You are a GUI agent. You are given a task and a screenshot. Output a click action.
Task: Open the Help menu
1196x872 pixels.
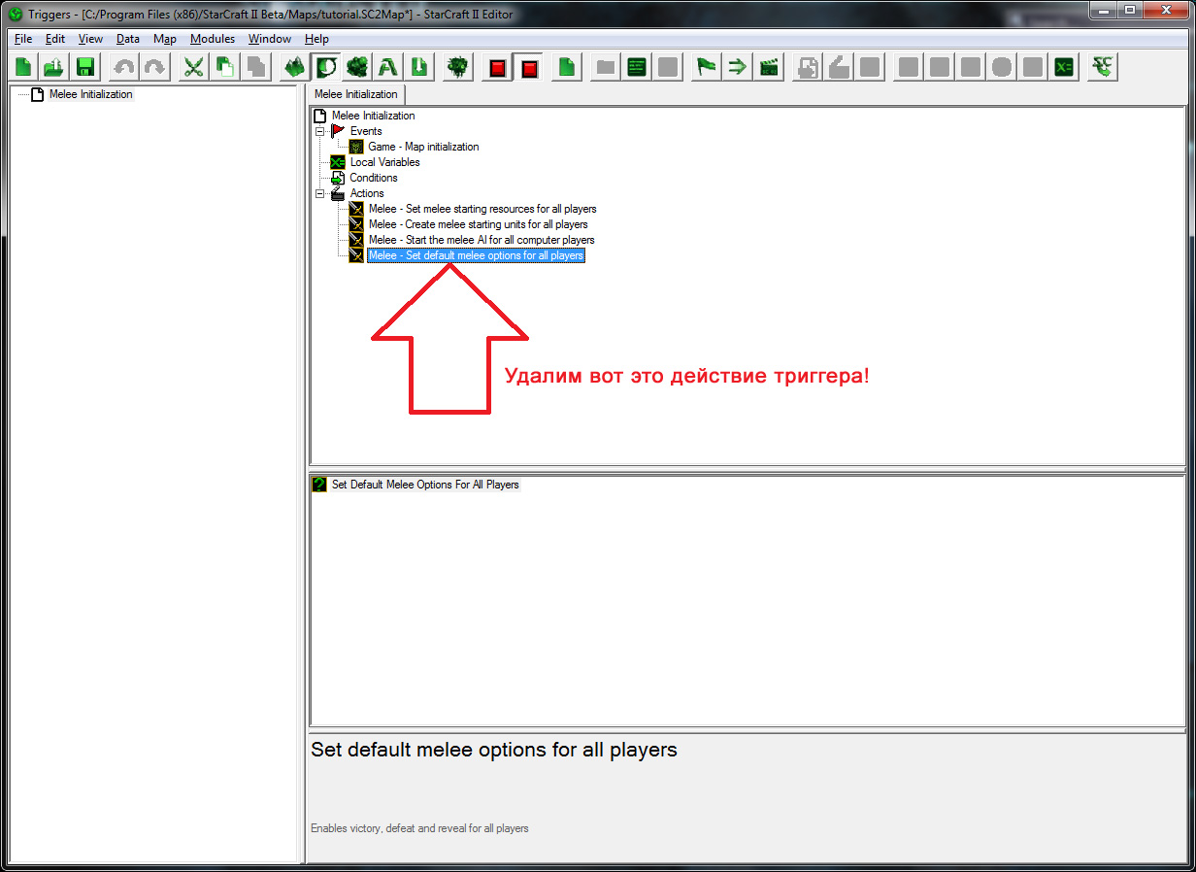click(x=316, y=39)
